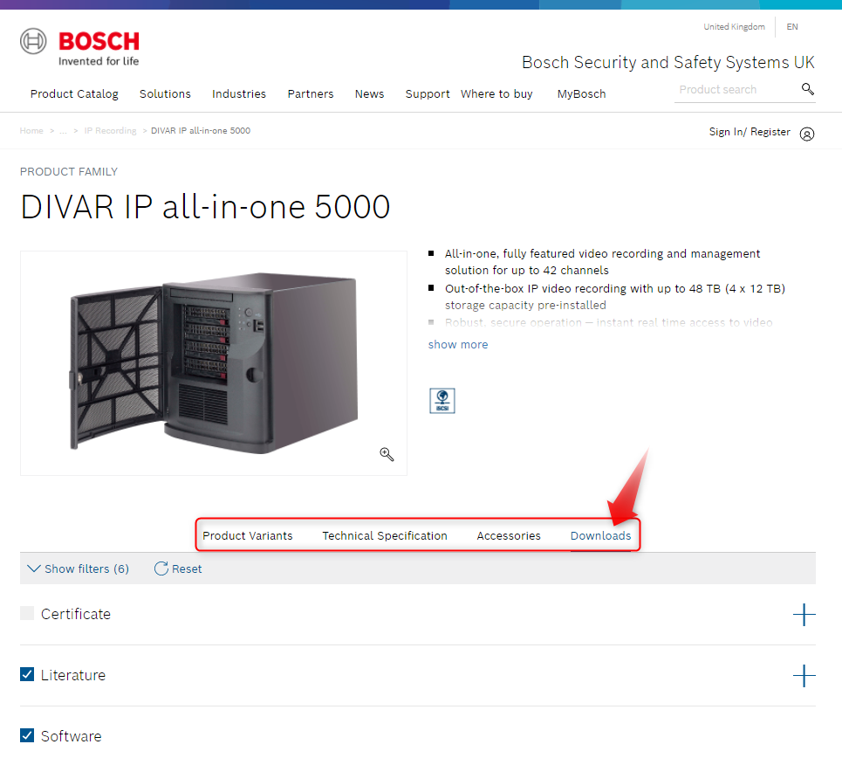Click the product search magnifier icon
The height and width of the screenshot is (758, 842).
(807, 89)
